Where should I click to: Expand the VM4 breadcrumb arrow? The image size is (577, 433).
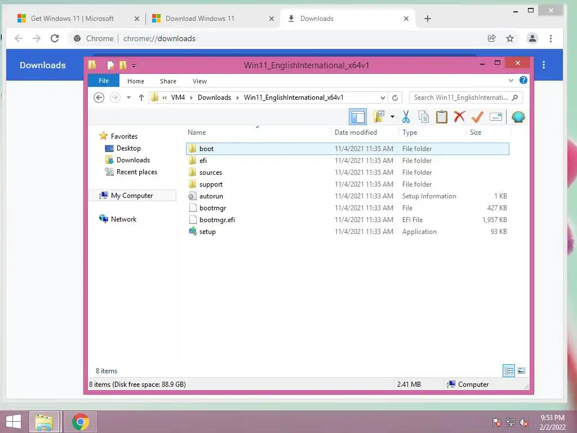192,98
